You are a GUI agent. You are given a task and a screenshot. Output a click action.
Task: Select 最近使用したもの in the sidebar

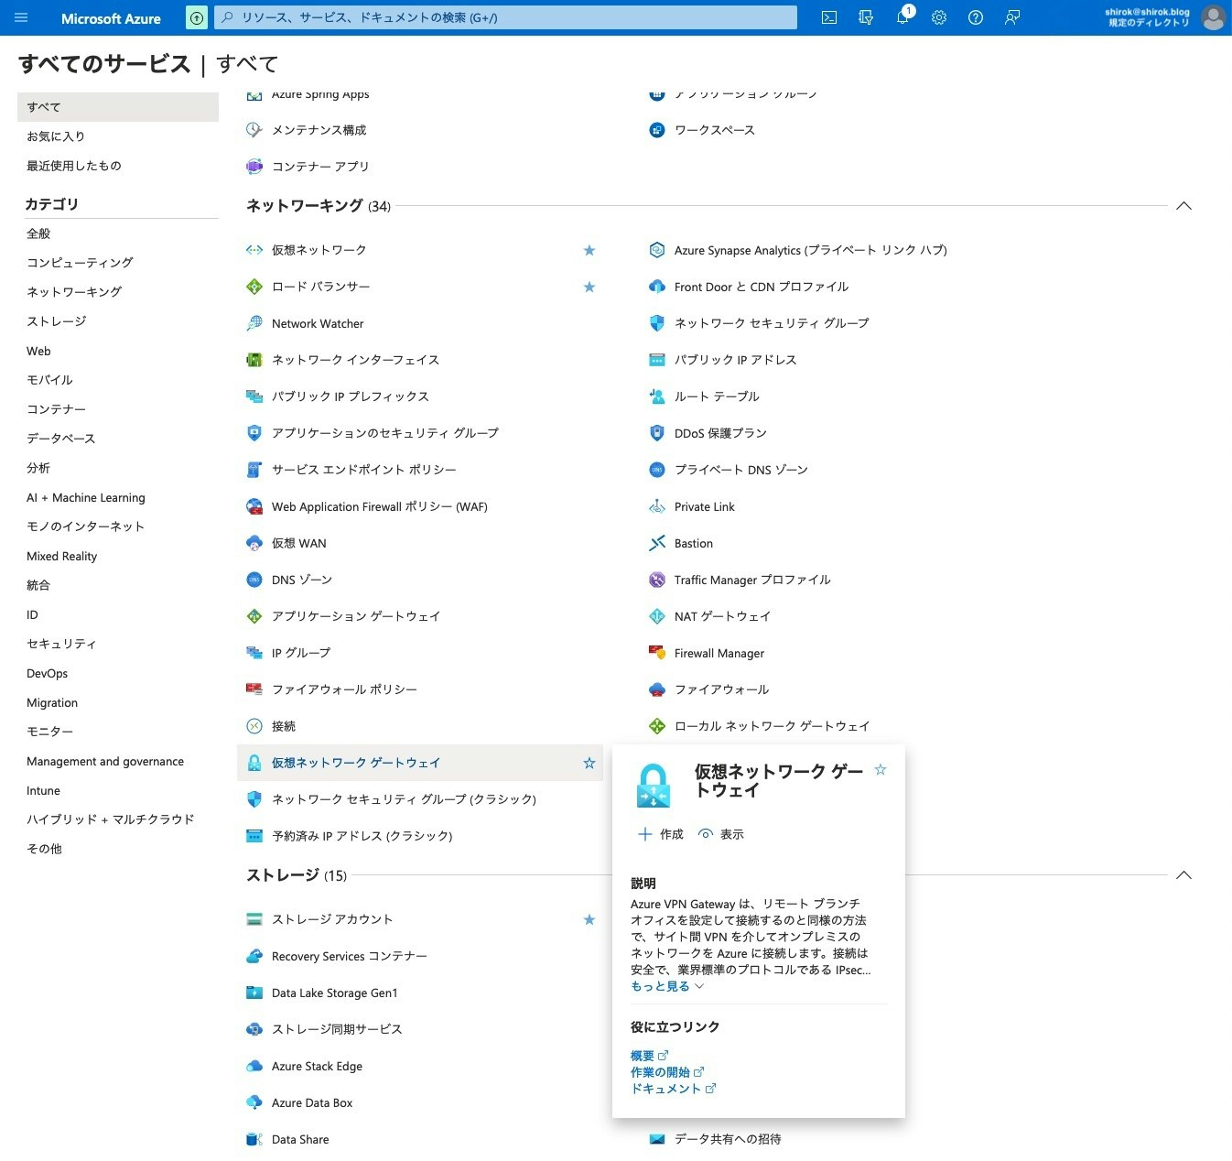[74, 166]
